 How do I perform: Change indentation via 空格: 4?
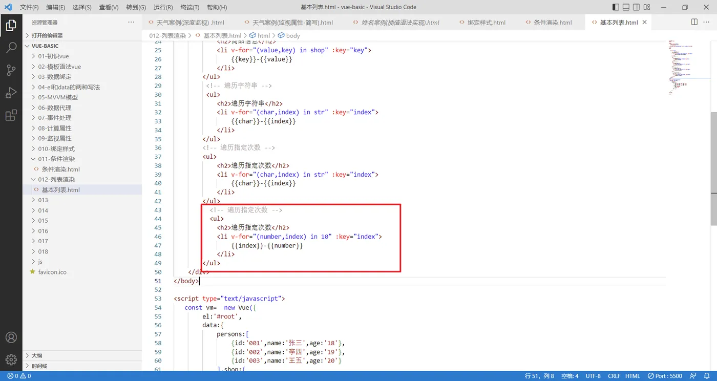pyautogui.click(x=570, y=376)
